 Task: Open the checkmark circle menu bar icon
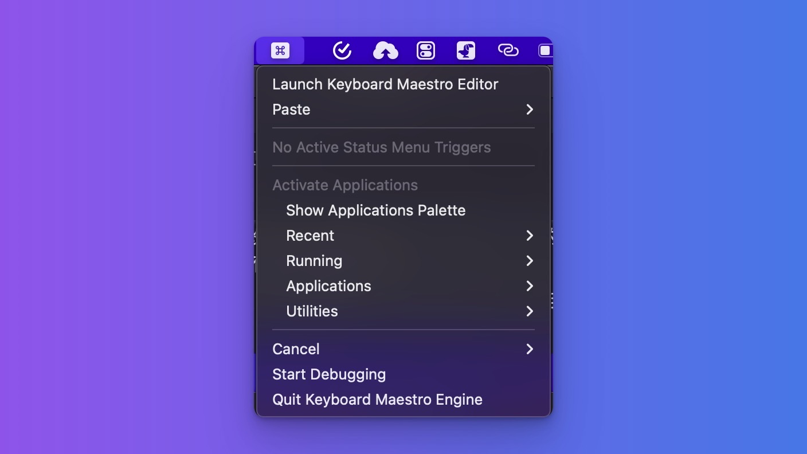pyautogui.click(x=342, y=50)
